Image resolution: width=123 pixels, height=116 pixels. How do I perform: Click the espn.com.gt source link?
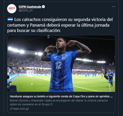pos(21,109)
